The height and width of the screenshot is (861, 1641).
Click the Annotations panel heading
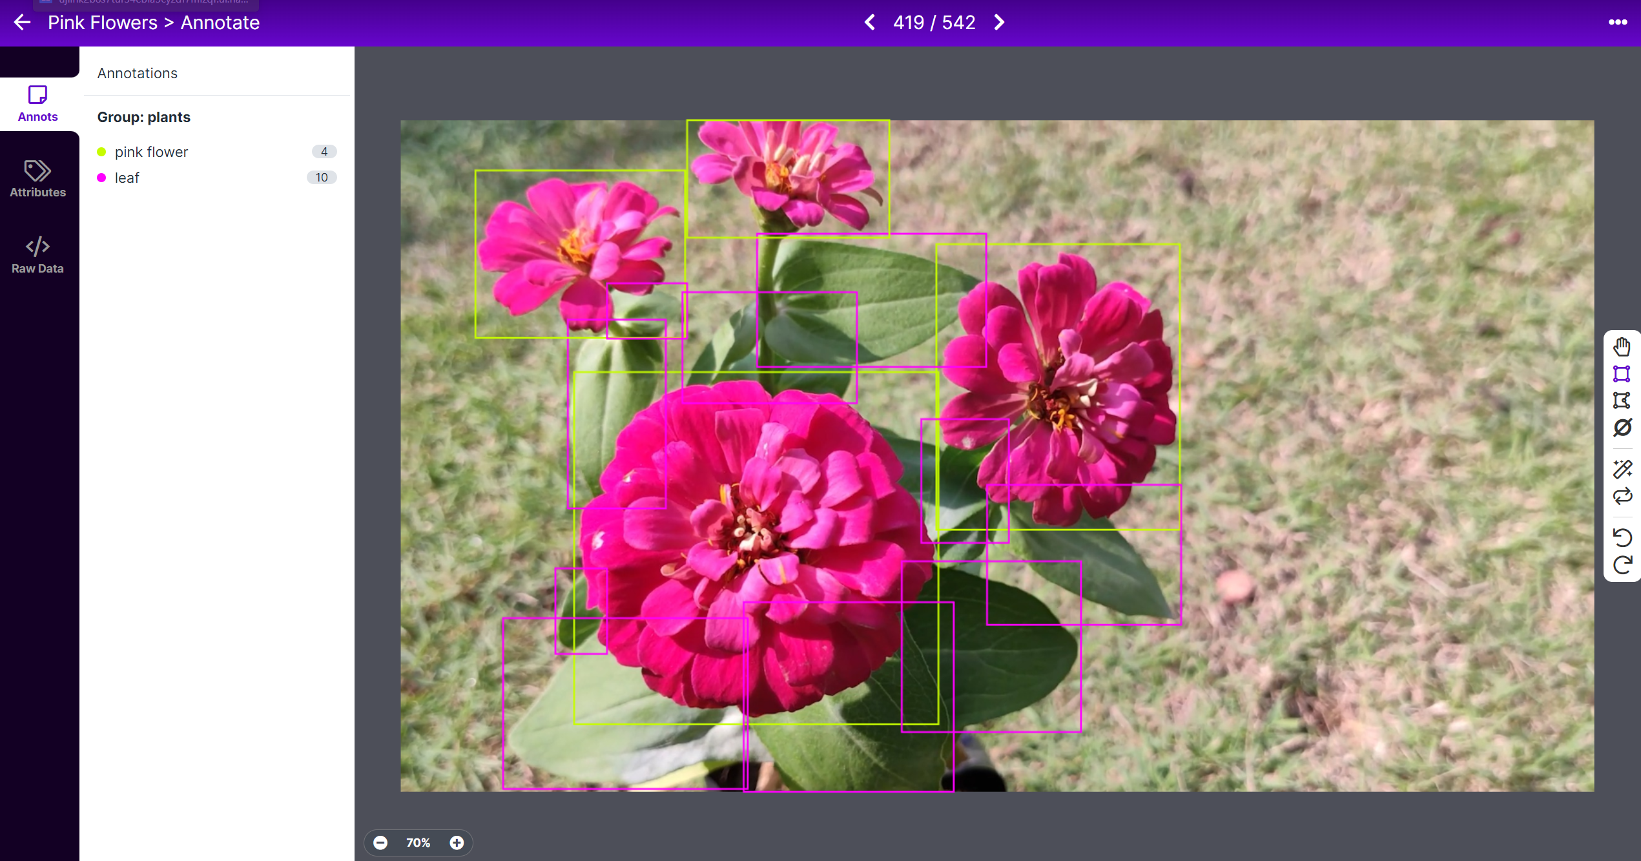tap(138, 73)
